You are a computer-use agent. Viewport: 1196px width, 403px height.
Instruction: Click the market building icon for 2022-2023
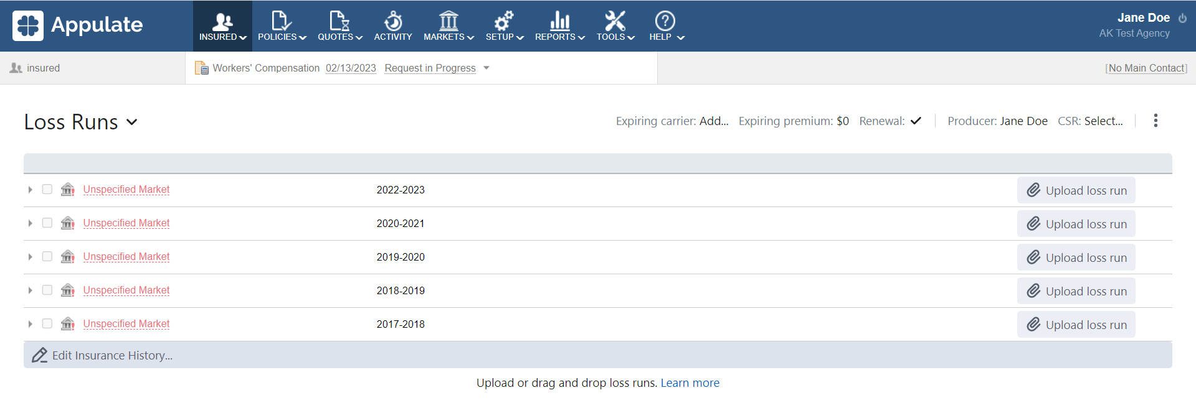pyautogui.click(x=68, y=190)
